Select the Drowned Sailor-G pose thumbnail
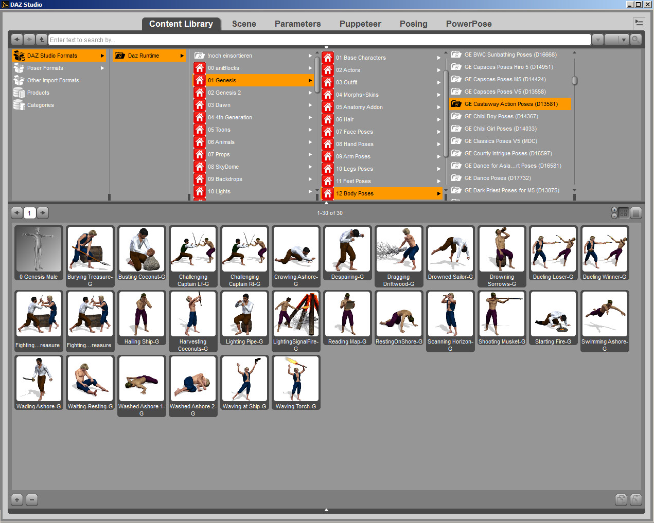 coord(450,253)
